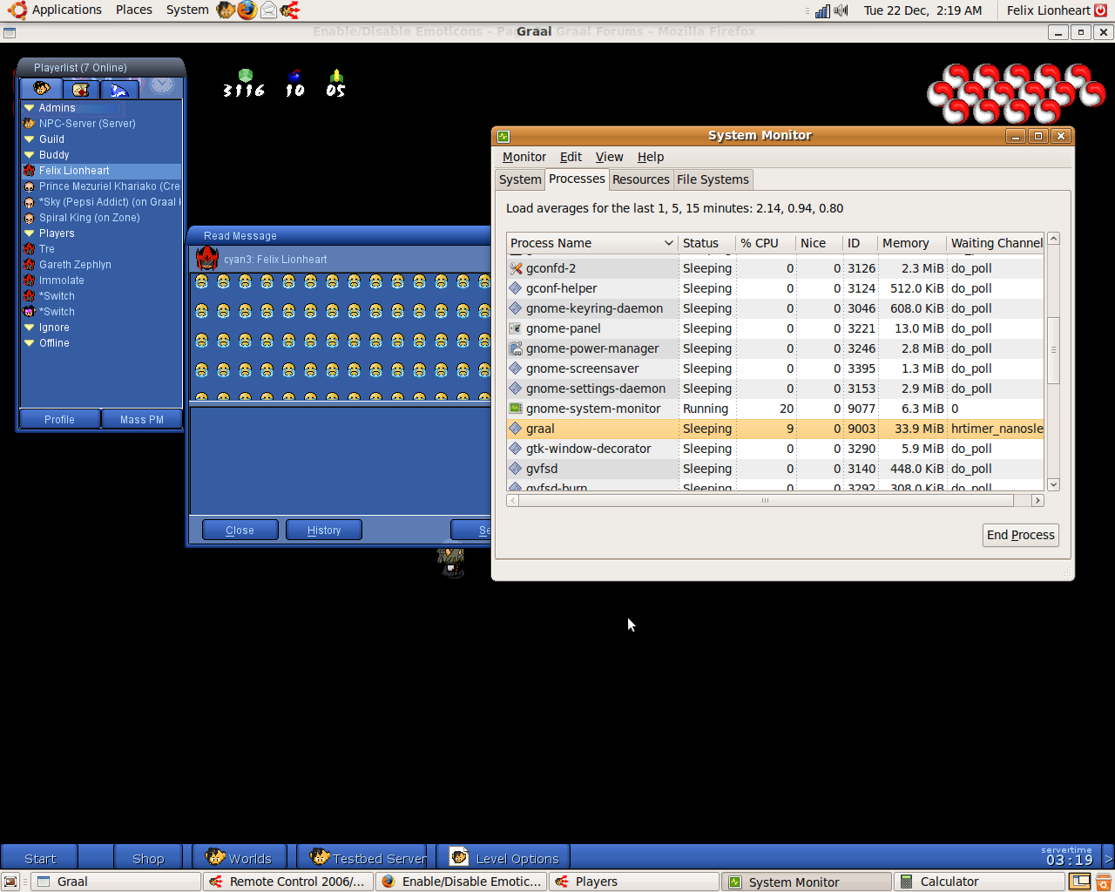Expand the Offline group in Playerlist
The width and height of the screenshot is (1115, 892).
pos(30,343)
